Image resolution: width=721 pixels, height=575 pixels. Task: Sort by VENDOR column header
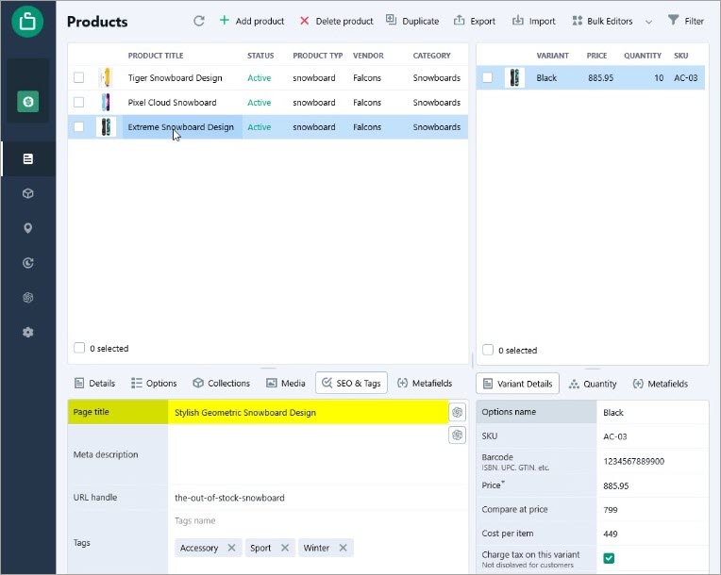[x=368, y=56]
